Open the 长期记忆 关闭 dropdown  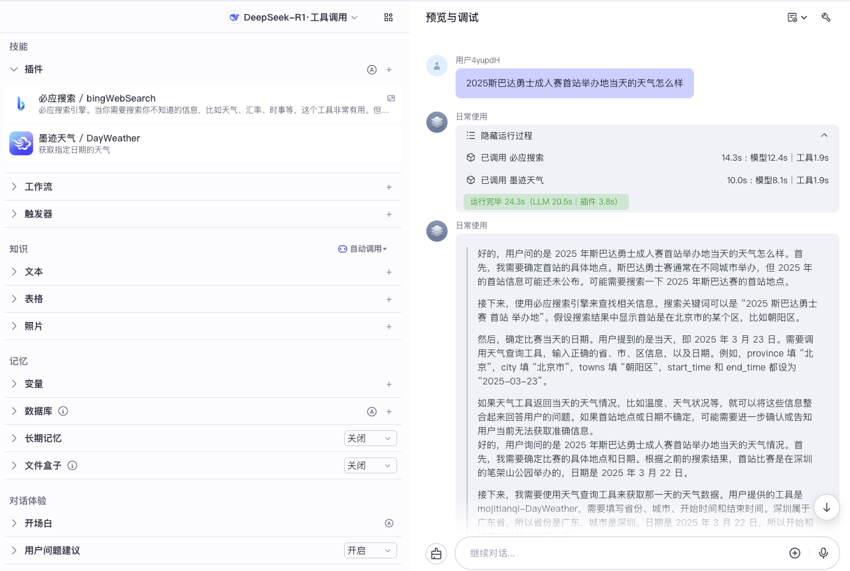click(371, 439)
